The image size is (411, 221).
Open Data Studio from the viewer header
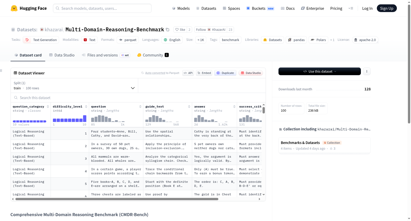(251, 73)
